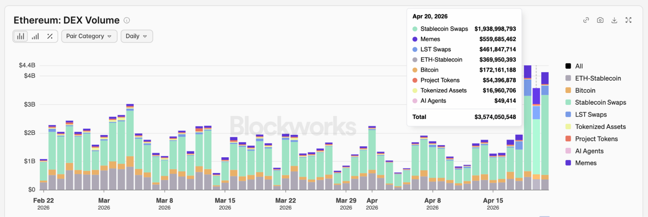
Task: Toggle the Memes series in legend
Action: pos(585,163)
